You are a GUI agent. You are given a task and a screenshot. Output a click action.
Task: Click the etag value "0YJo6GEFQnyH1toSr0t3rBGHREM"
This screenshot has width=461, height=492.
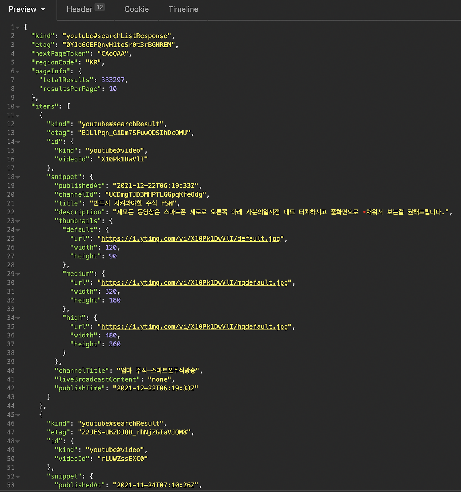point(119,45)
